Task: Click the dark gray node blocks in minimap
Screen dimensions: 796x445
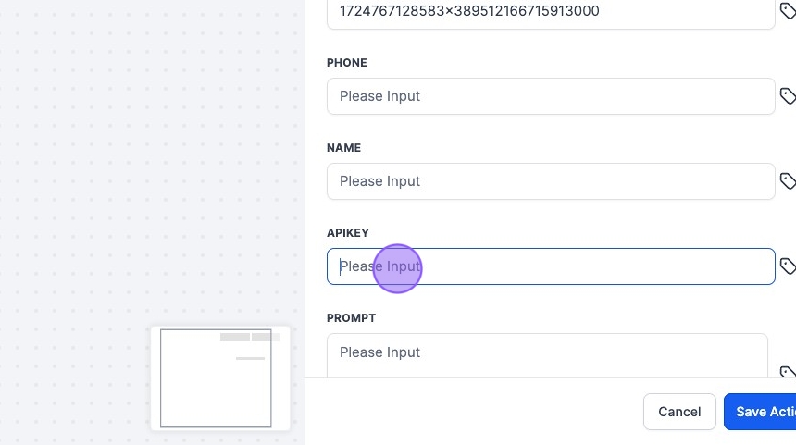Action: coord(250,338)
